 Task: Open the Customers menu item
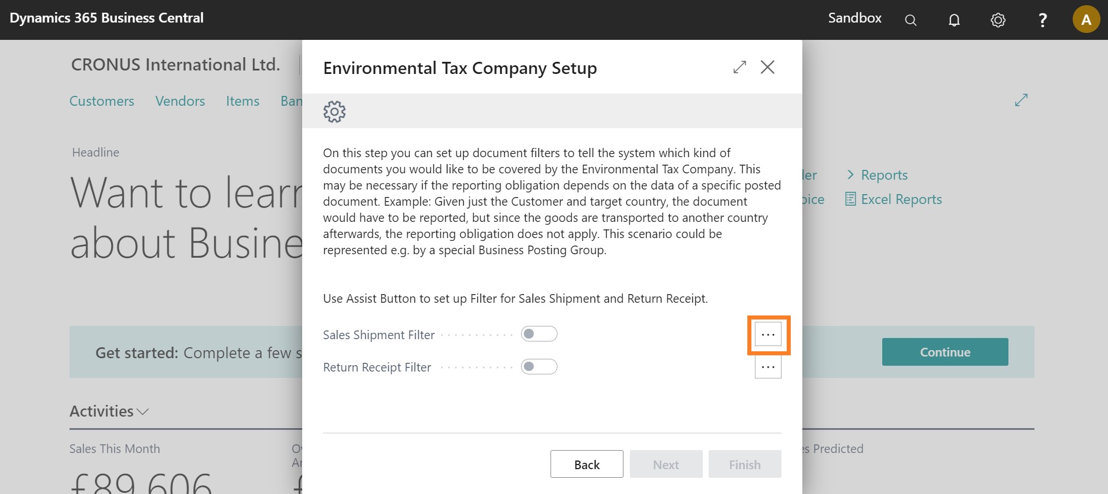(102, 101)
